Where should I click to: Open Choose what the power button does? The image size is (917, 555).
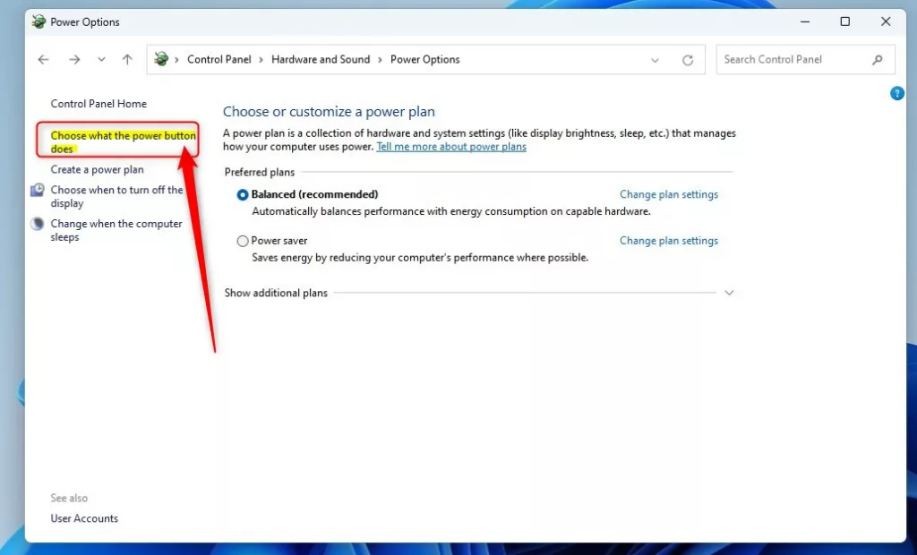(x=123, y=142)
